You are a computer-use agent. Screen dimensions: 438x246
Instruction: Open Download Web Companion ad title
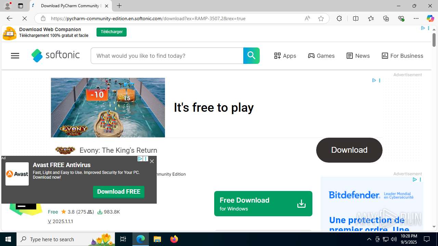[50, 29]
